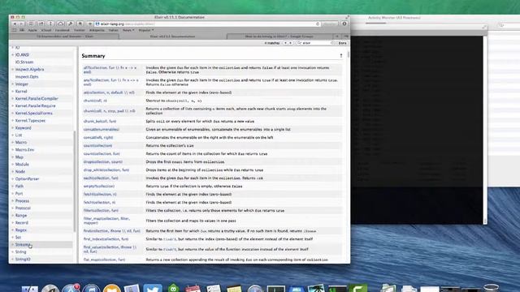Viewport: 520px width, 292px height.
Task: Open the Apple bookmark
Action: tap(32, 30)
